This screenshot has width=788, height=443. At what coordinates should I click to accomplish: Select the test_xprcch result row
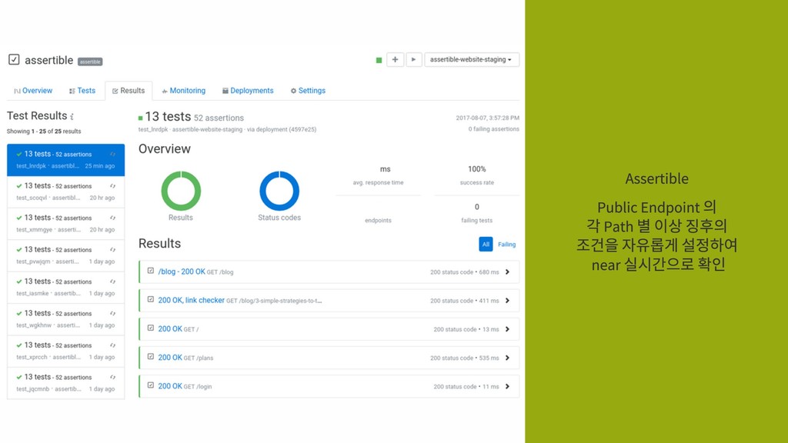[x=66, y=351]
